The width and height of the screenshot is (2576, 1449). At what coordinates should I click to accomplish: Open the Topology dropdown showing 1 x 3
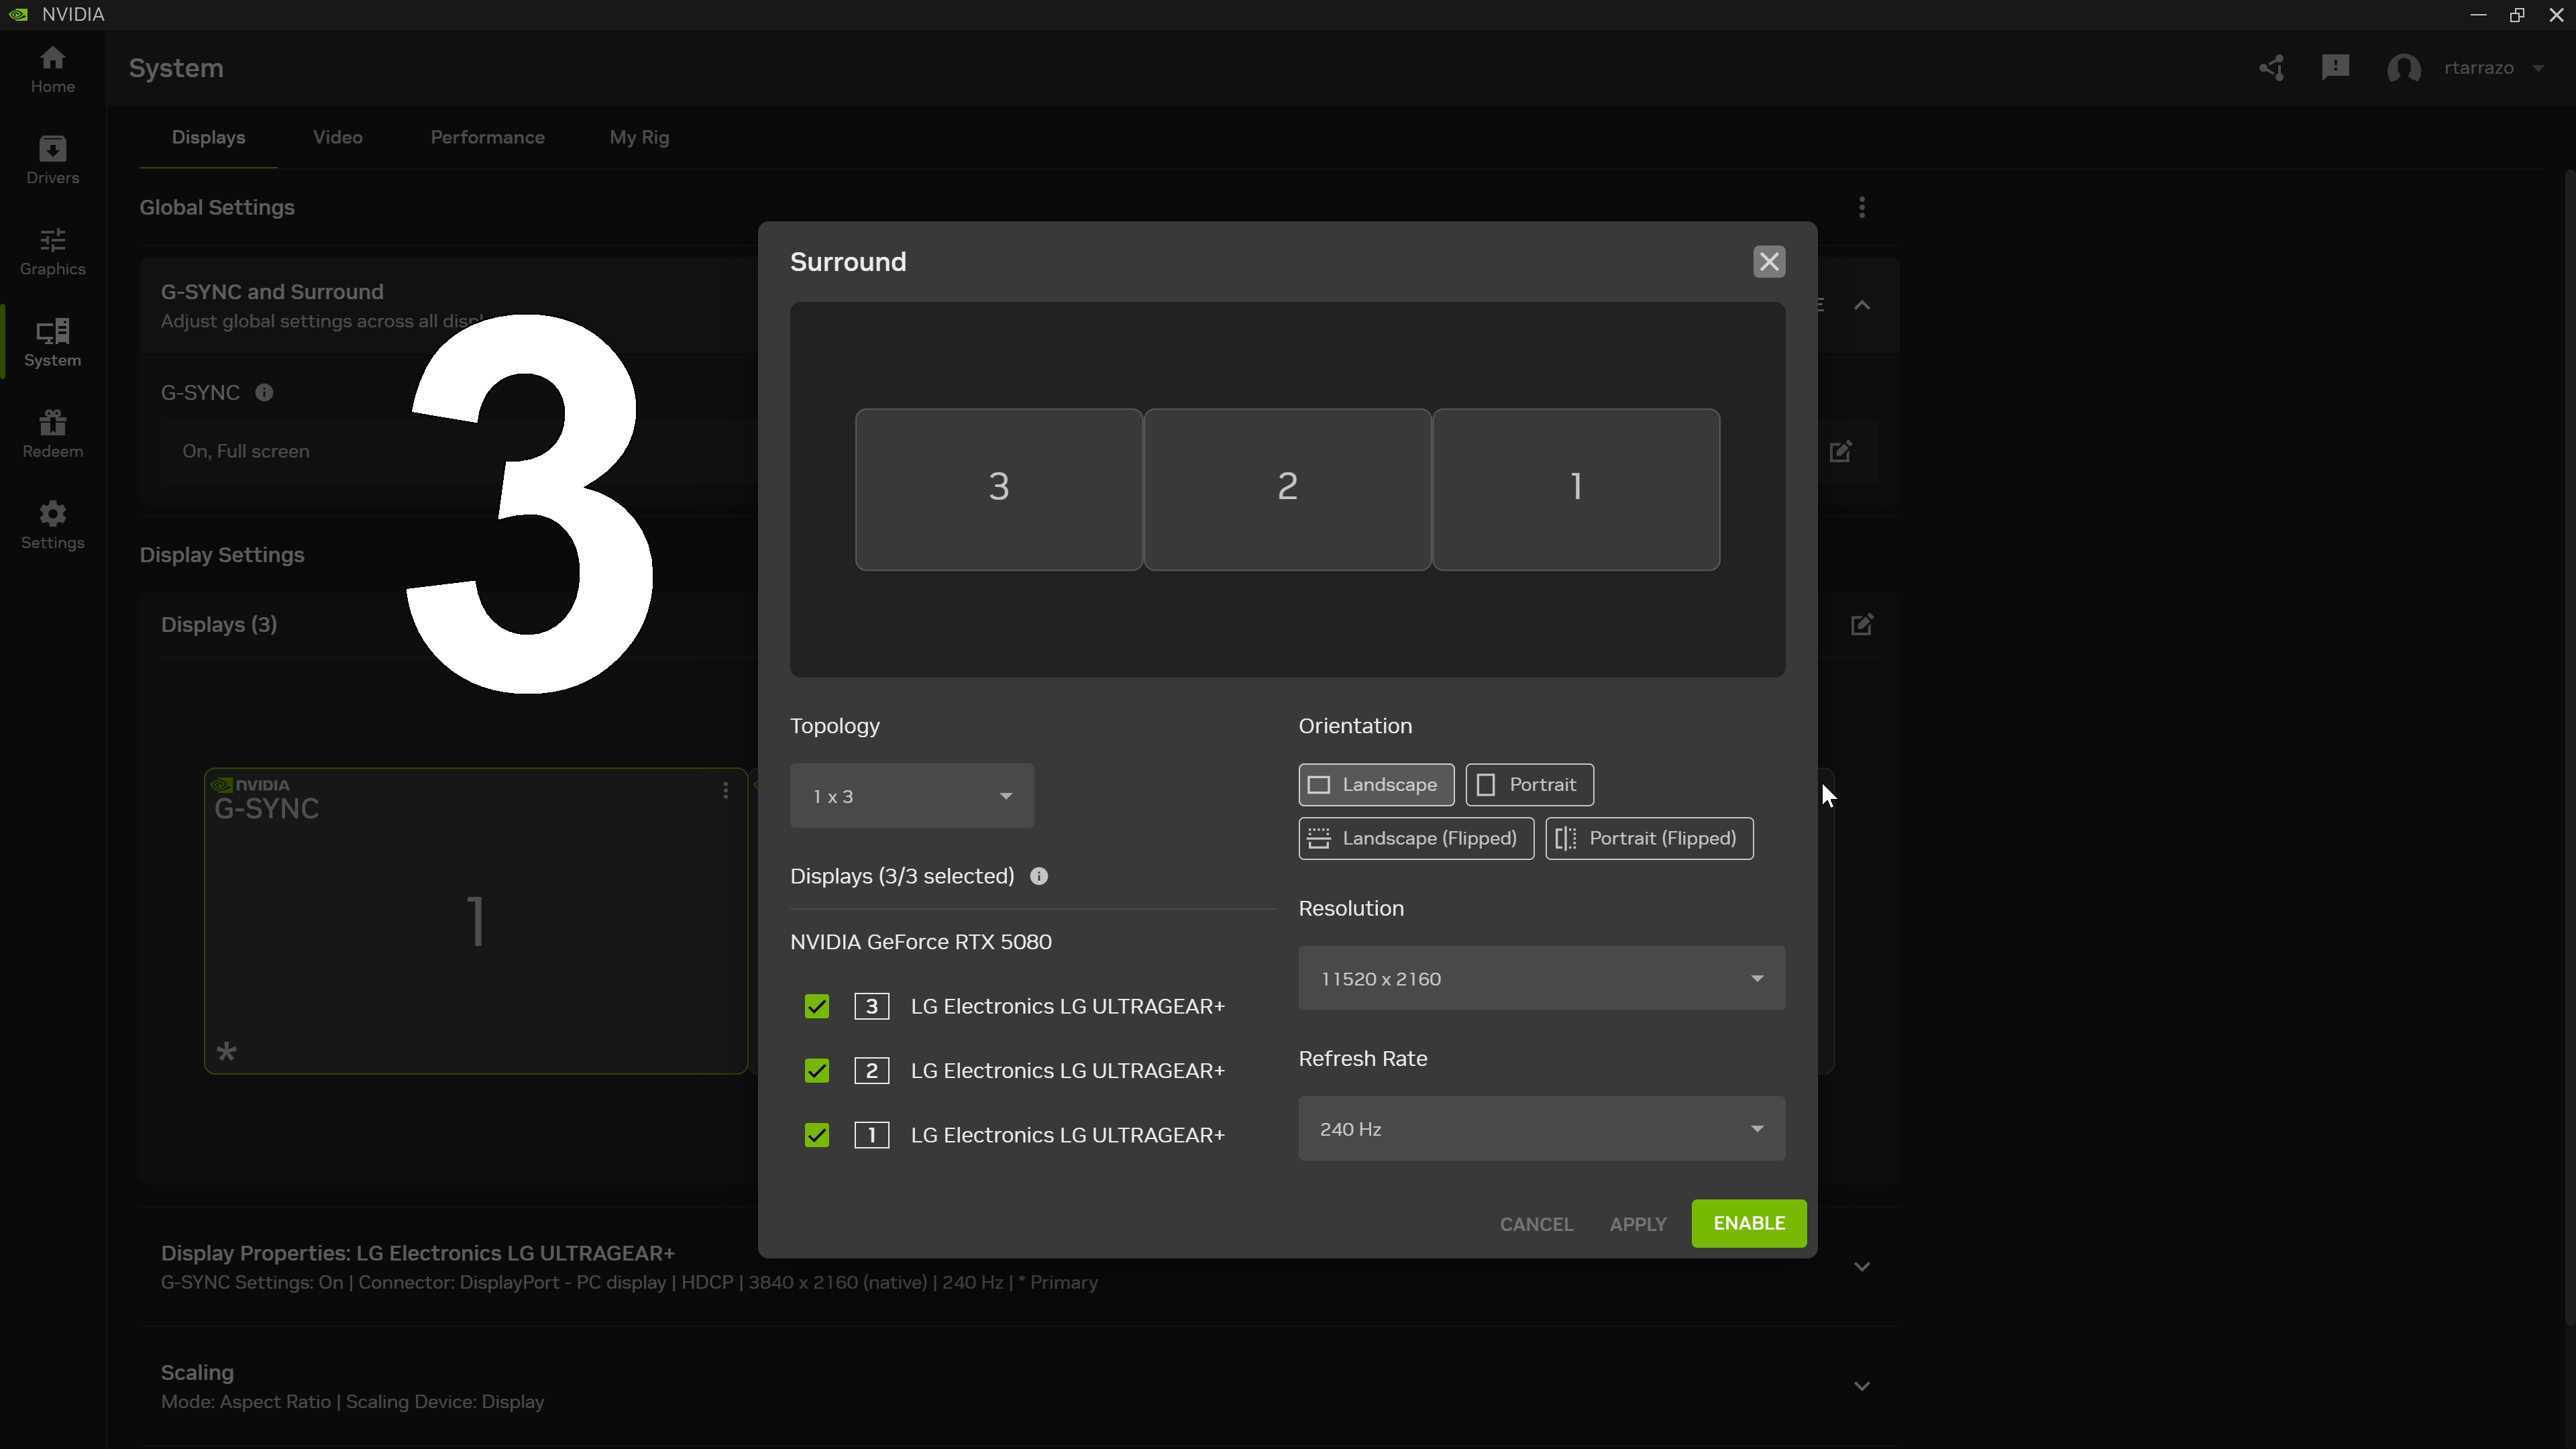coord(911,795)
